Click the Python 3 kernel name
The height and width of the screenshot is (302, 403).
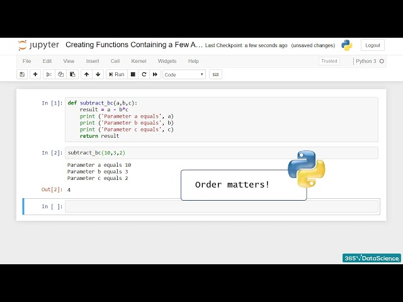tap(366, 61)
